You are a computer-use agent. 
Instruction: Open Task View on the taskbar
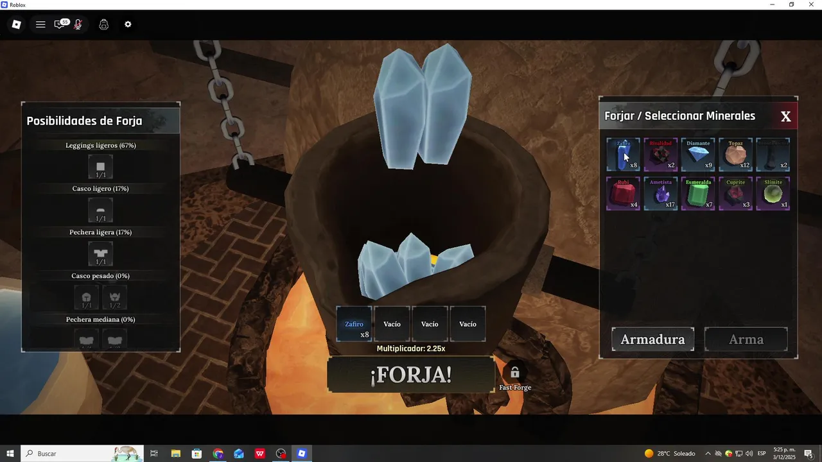click(x=154, y=454)
